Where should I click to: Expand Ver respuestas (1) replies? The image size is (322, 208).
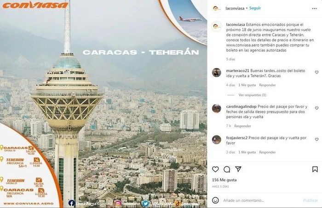click(253, 95)
